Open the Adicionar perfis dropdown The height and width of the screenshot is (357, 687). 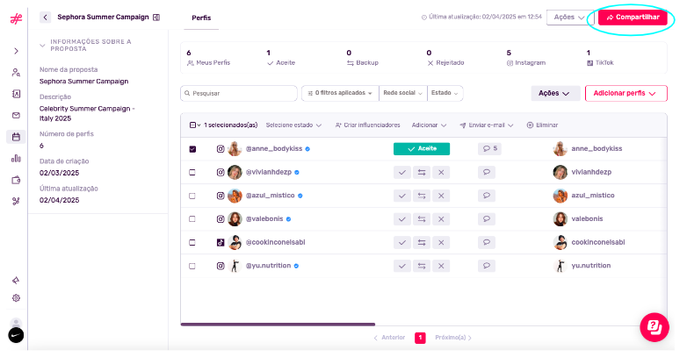click(626, 93)
